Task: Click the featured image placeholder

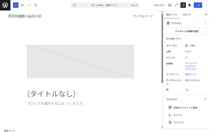Action: point(80,61)
